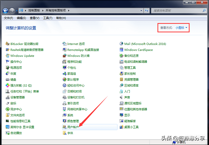Expand the arrow after 控制面板 breadcrumb
The height and width of the screenshot is (145, 209).
(x=43, y=10)
